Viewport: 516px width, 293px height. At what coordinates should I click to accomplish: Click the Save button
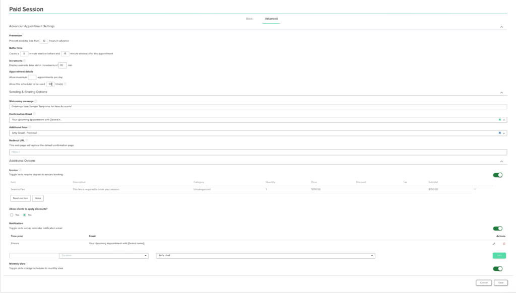click(x=501, y=282)
